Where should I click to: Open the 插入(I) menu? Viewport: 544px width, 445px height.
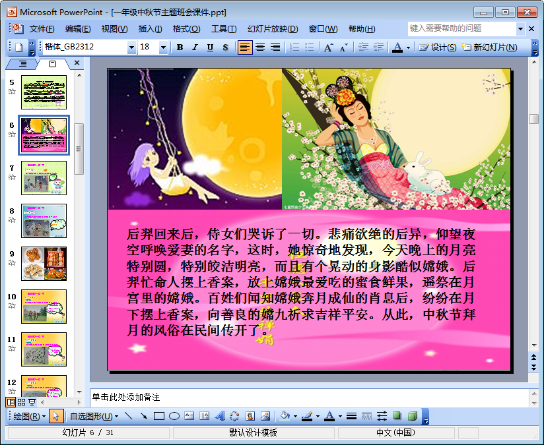pyautogui.click(x=151, y=29)
